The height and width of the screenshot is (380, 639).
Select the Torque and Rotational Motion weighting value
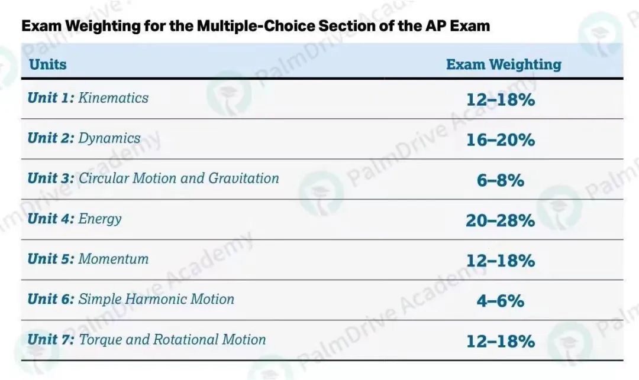[501, 340]
